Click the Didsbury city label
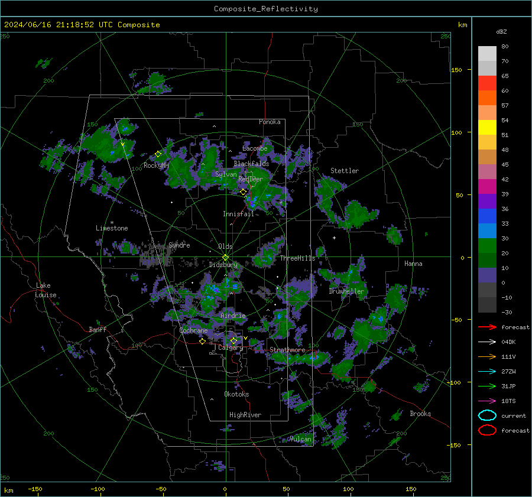 click(223, 265)
